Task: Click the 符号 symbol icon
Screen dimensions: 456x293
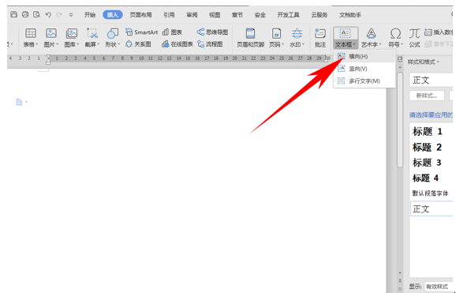Action: pos(395,34)
